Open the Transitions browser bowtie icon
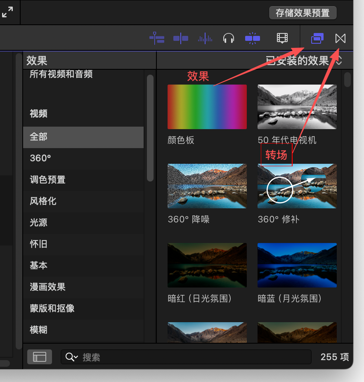This screenshot has height=382, width=364. (x=340, y=38)
